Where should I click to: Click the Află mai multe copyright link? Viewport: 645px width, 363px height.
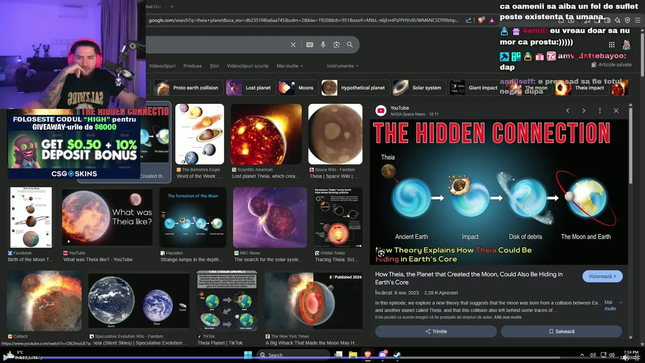tap(507, 317)
